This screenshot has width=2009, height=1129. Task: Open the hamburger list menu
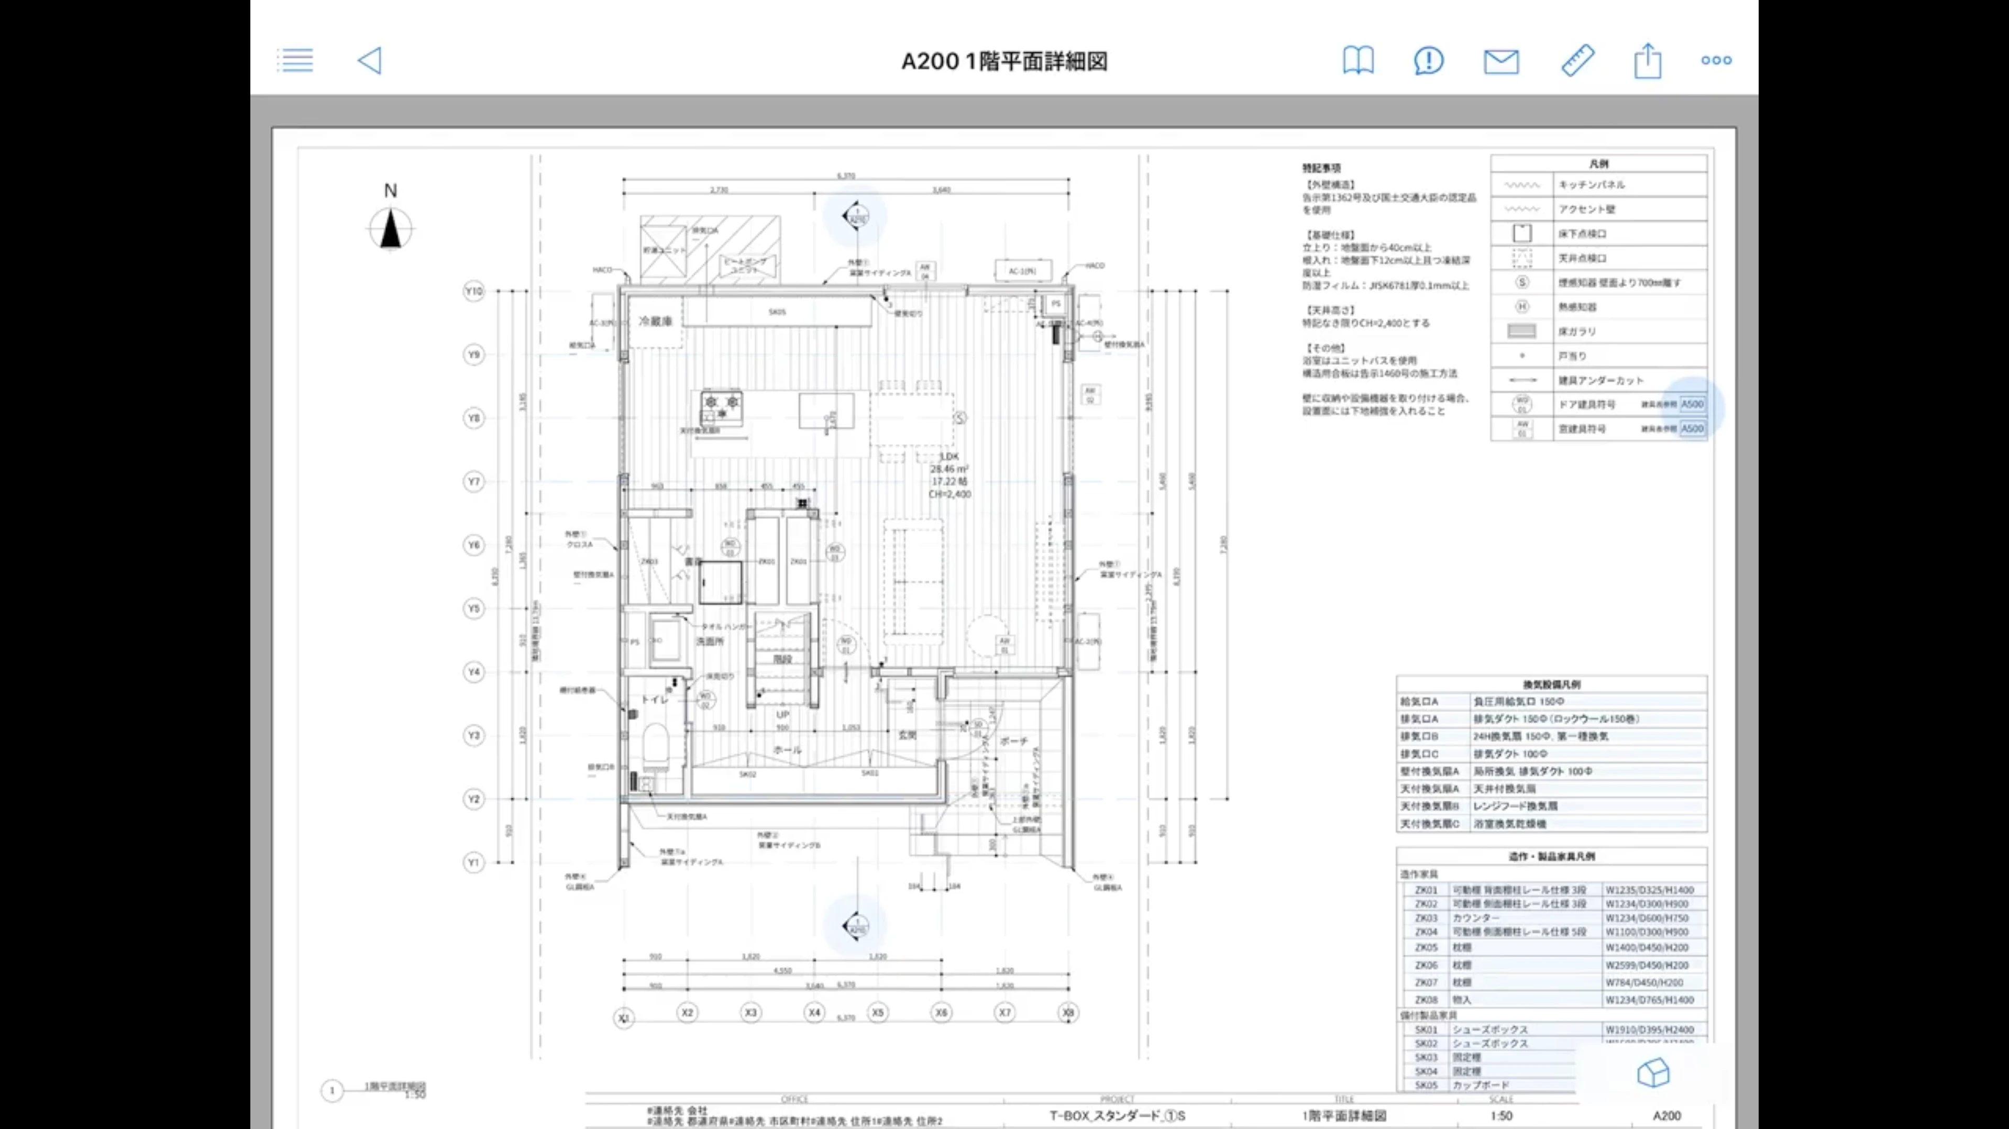(295, 60)
